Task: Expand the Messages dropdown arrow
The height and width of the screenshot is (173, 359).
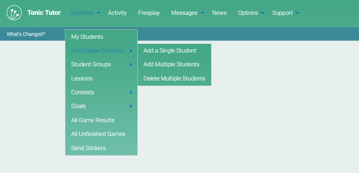Action: click(202, 13)
